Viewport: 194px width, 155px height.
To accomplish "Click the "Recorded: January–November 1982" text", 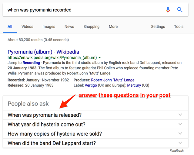I will coord(38,80).
